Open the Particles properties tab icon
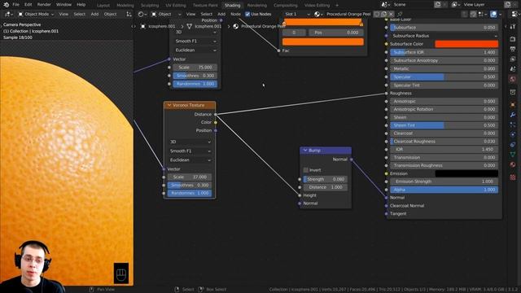521x293 pixels. point(513,125)
